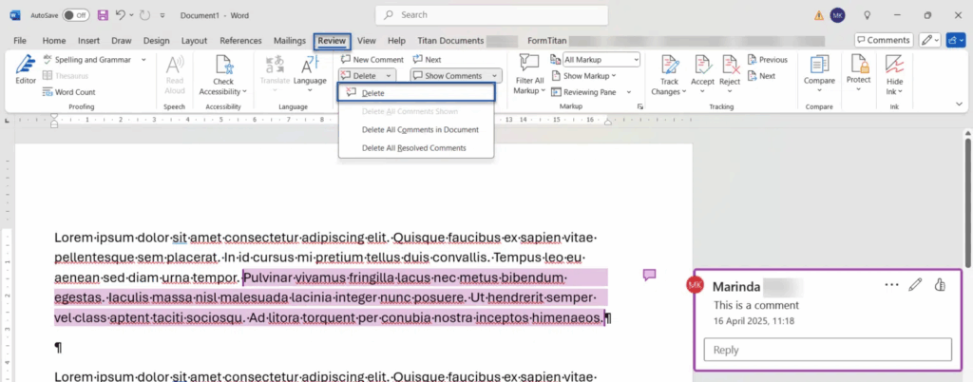Viewport: 973px width, 382px height.
Task: Expand the All Markup dropdown
Action: click(601, 60)
